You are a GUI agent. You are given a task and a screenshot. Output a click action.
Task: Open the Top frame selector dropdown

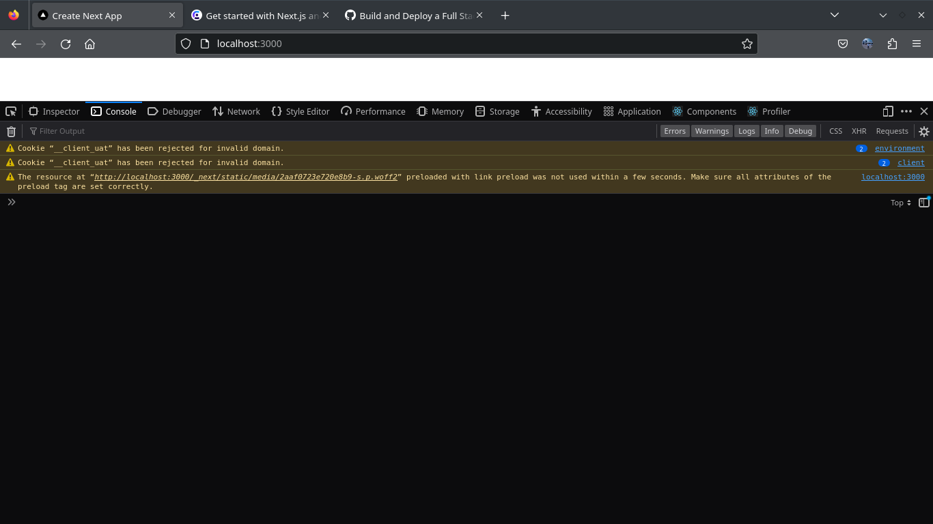click(x=900, y=202)
